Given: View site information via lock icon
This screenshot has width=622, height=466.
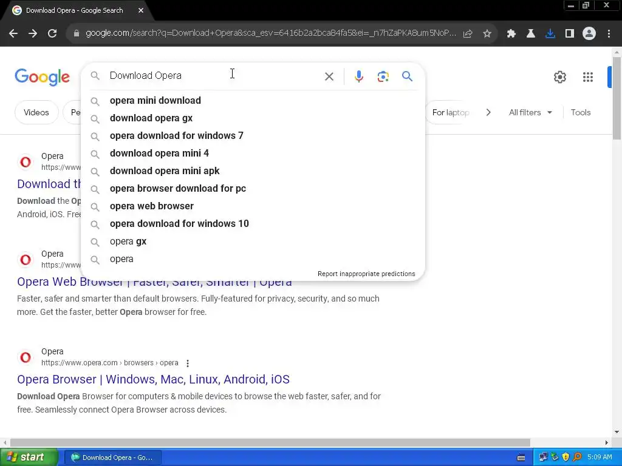Looking at the screenshot, I should [x=76, y=33].
